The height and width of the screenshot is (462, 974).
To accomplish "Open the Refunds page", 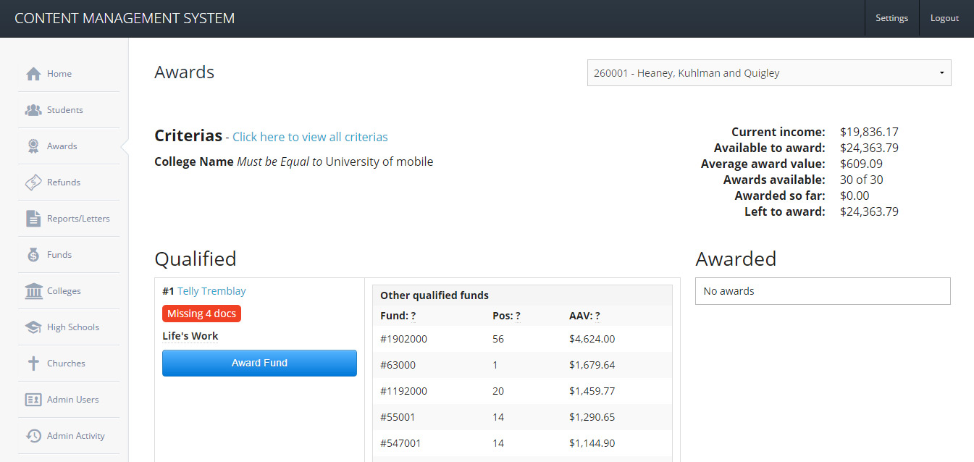I will pos(33,182).
